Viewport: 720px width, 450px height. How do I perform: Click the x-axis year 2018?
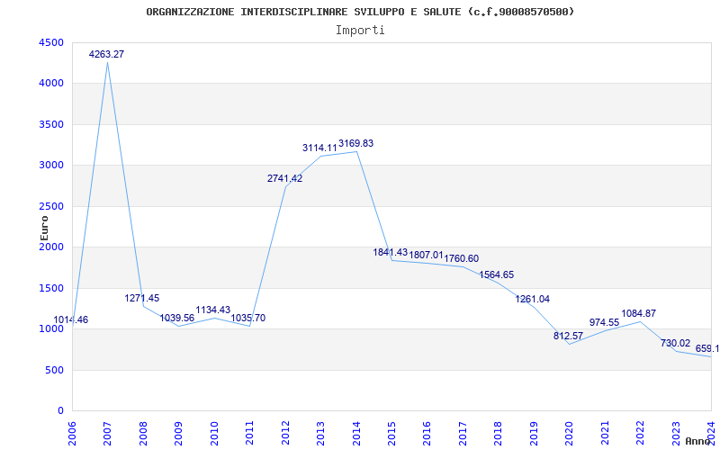(x=499, y=434)
